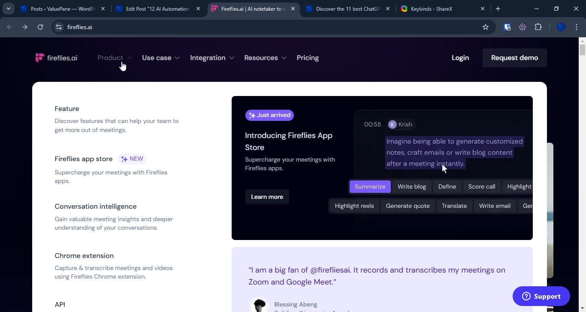This screenshot has width=586, height=312.
Task: Open the Feature menu entry
Action: pos(67,109)
